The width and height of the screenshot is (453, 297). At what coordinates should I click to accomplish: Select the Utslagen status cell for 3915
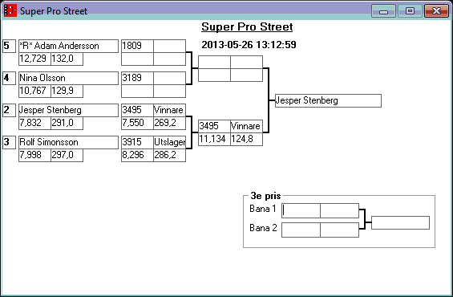click(x=170, y=142)
